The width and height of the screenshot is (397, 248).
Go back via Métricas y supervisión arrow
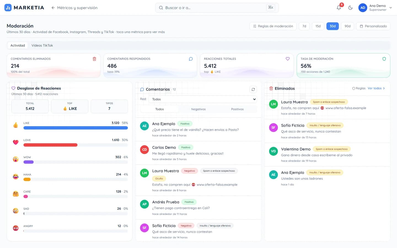pos(53,8)
